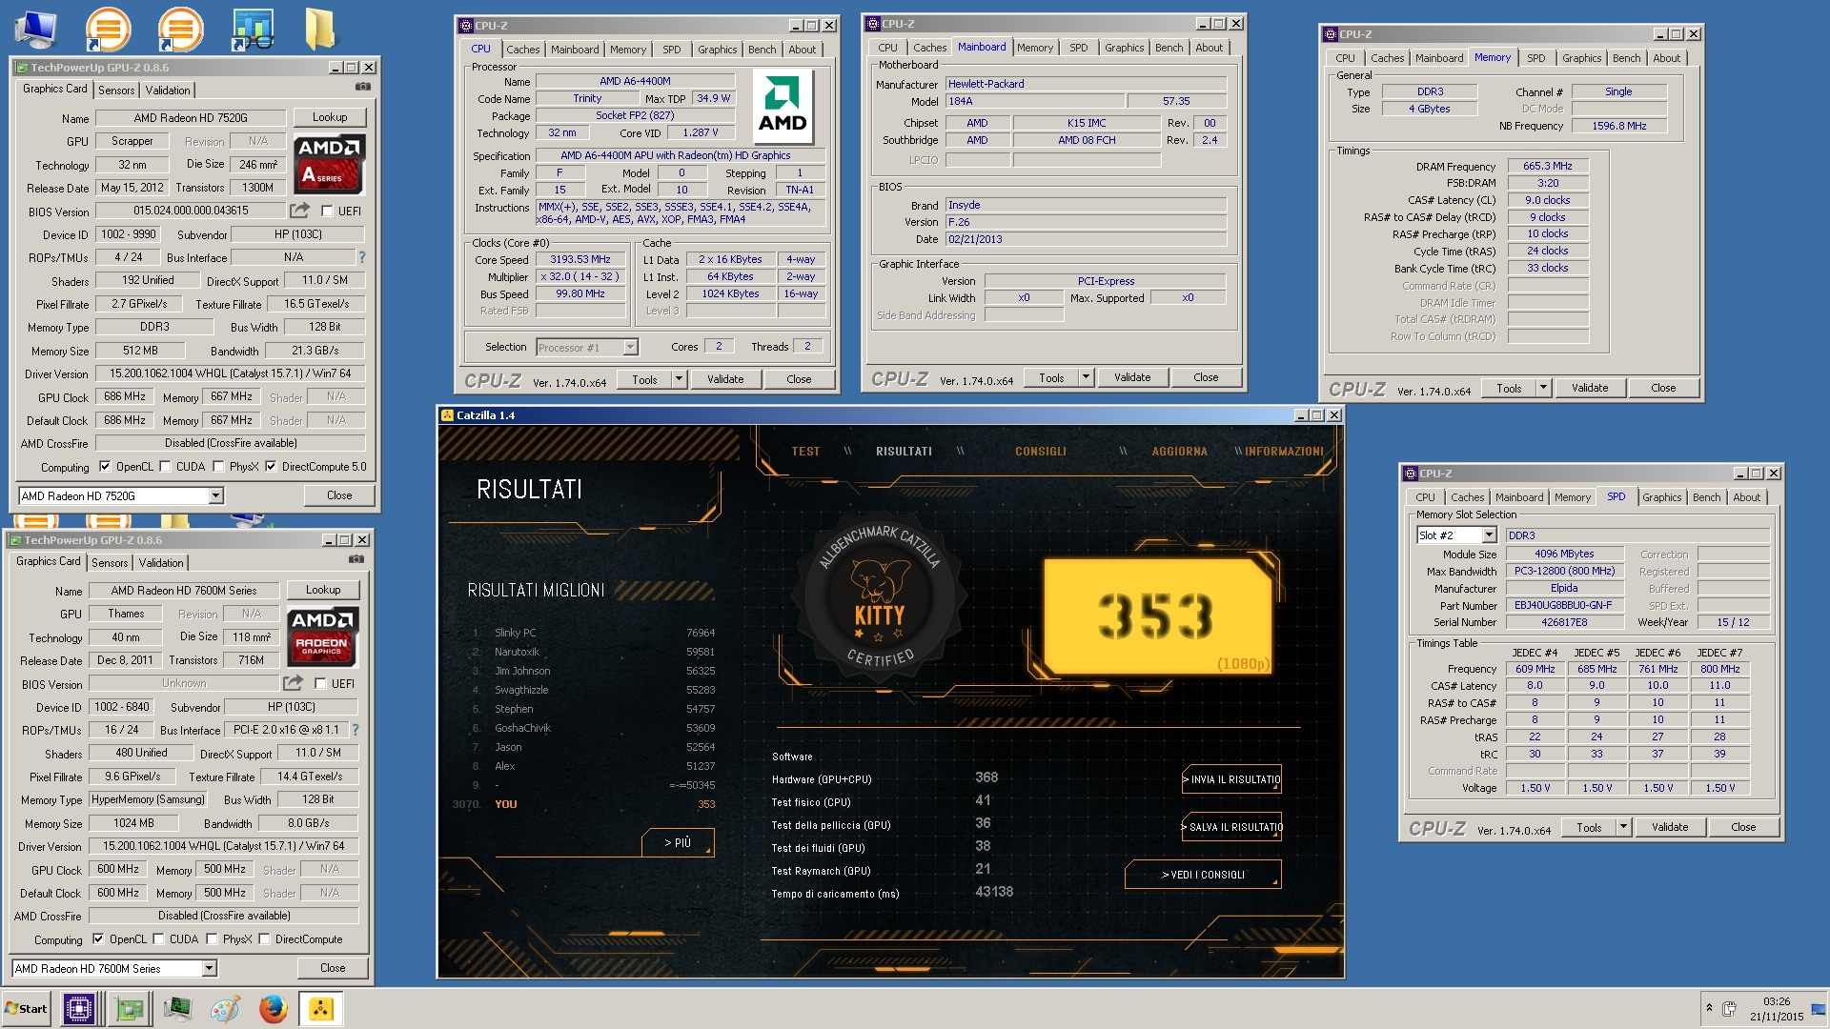1830x1029 pixels.
Task: Open GPU-Z from the taskbar graphics card icon
Action: (131, 1008)
